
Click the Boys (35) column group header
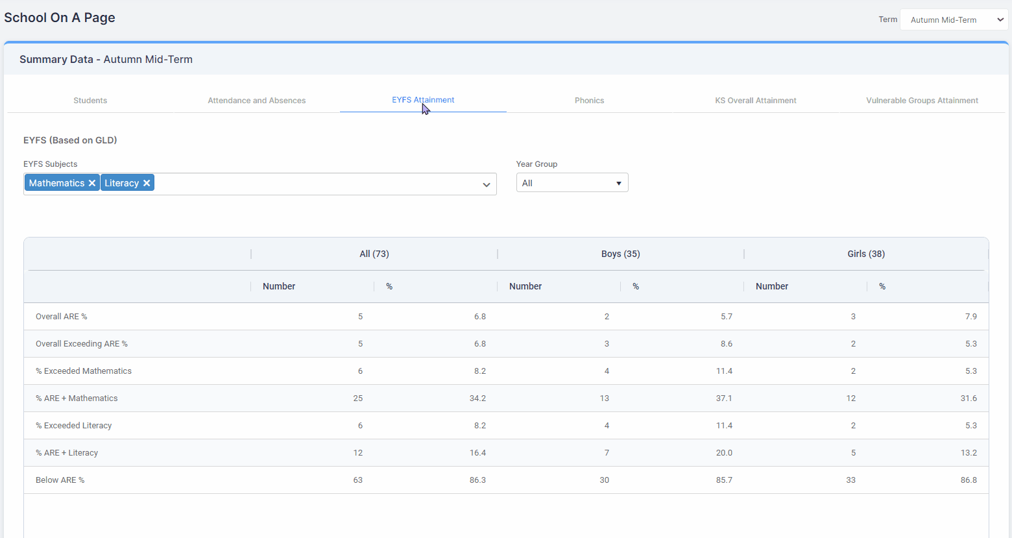621,254
